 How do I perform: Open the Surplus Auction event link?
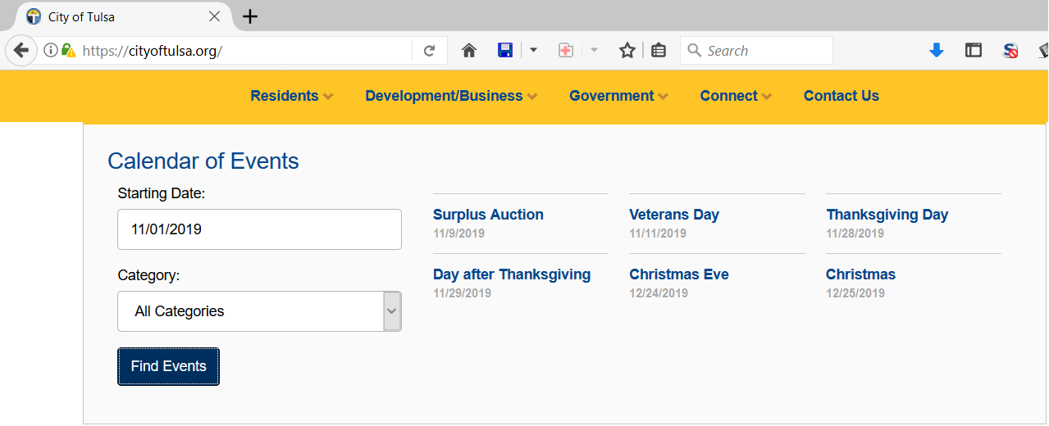click(488, 215)
